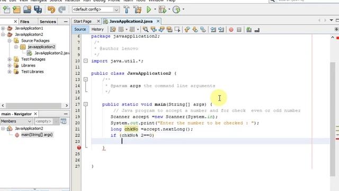339x191 pixels.
Task: Toggle Highlight Search in editor toolbar
Action: coord(169,30)
